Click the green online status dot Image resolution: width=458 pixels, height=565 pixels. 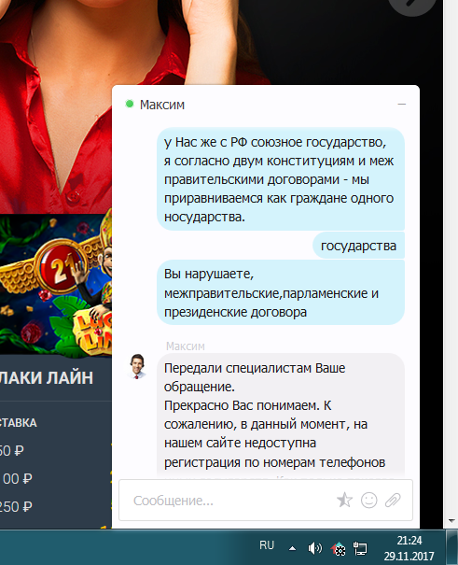pos(130,105)
